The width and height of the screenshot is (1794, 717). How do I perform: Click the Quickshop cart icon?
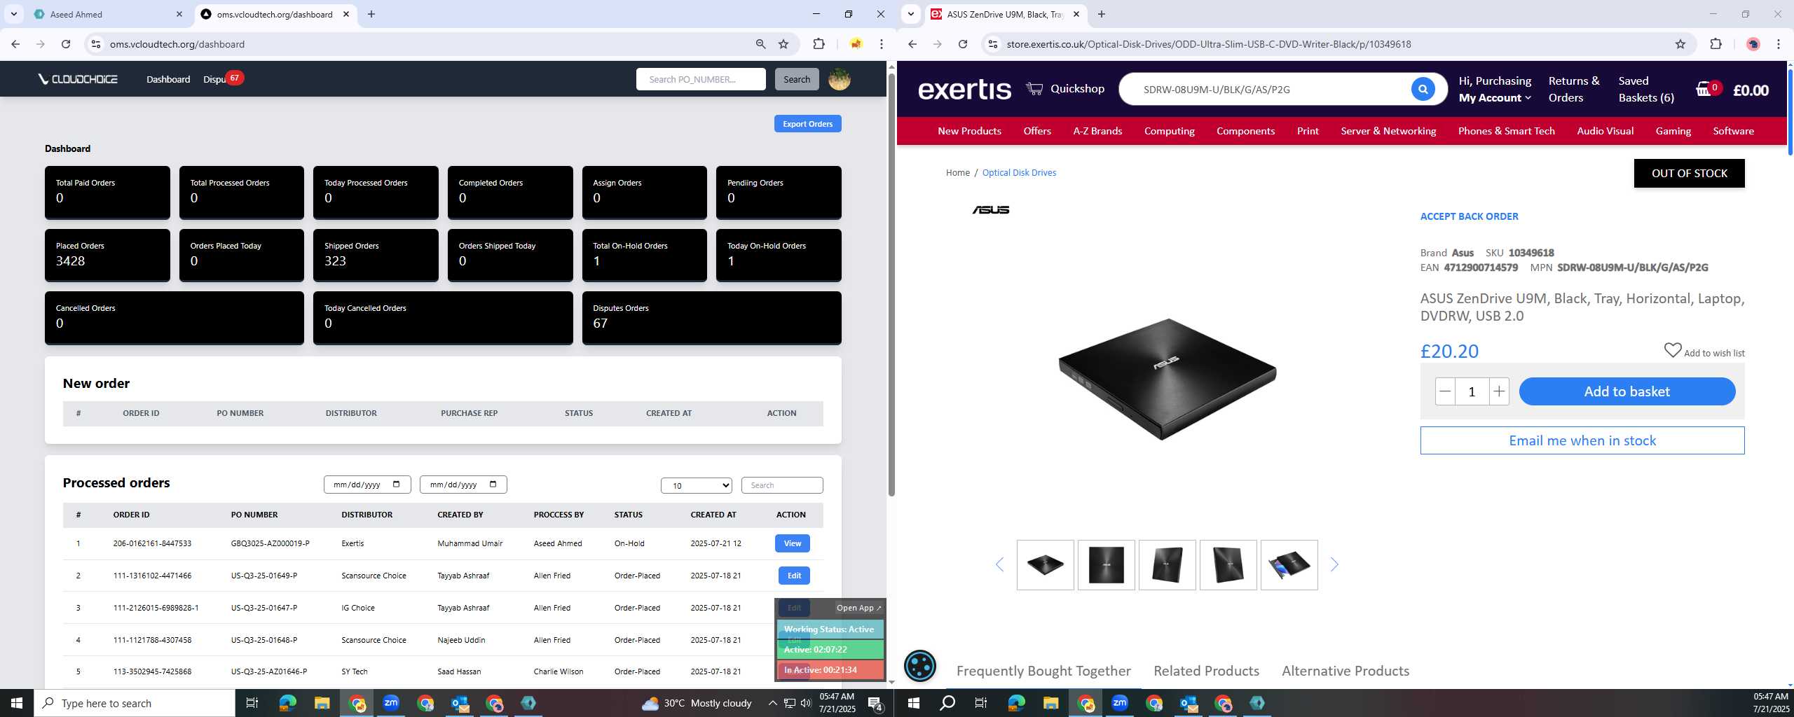[1034, 88]
